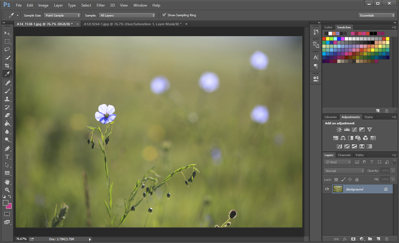Click the layer style fx button
Viewport: 399px width, 243px height.
coord(345,239)
